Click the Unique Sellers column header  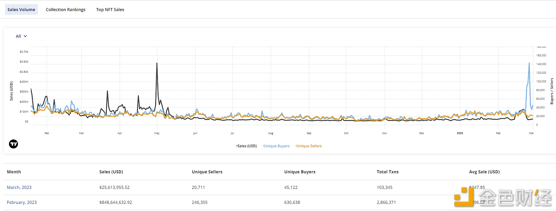point(207,172)
